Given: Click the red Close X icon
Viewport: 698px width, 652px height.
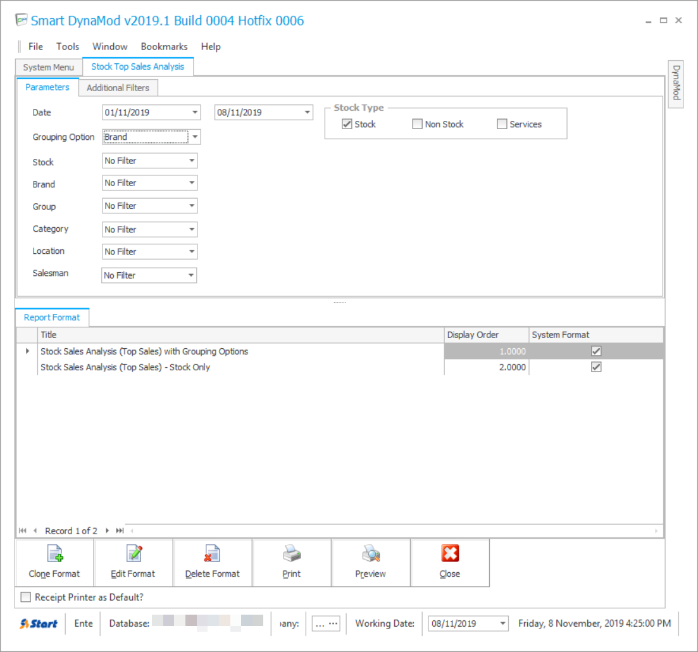Looking at the screenshot, I should [450, 554].
